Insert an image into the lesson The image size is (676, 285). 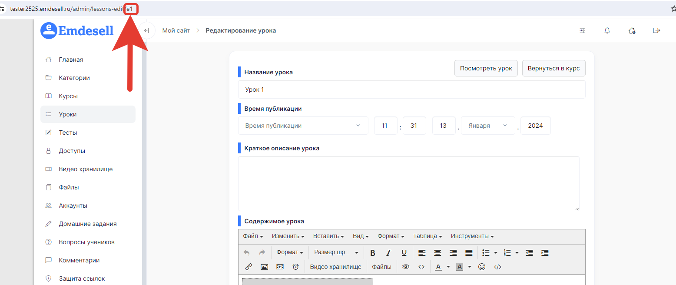click(264, 267)
